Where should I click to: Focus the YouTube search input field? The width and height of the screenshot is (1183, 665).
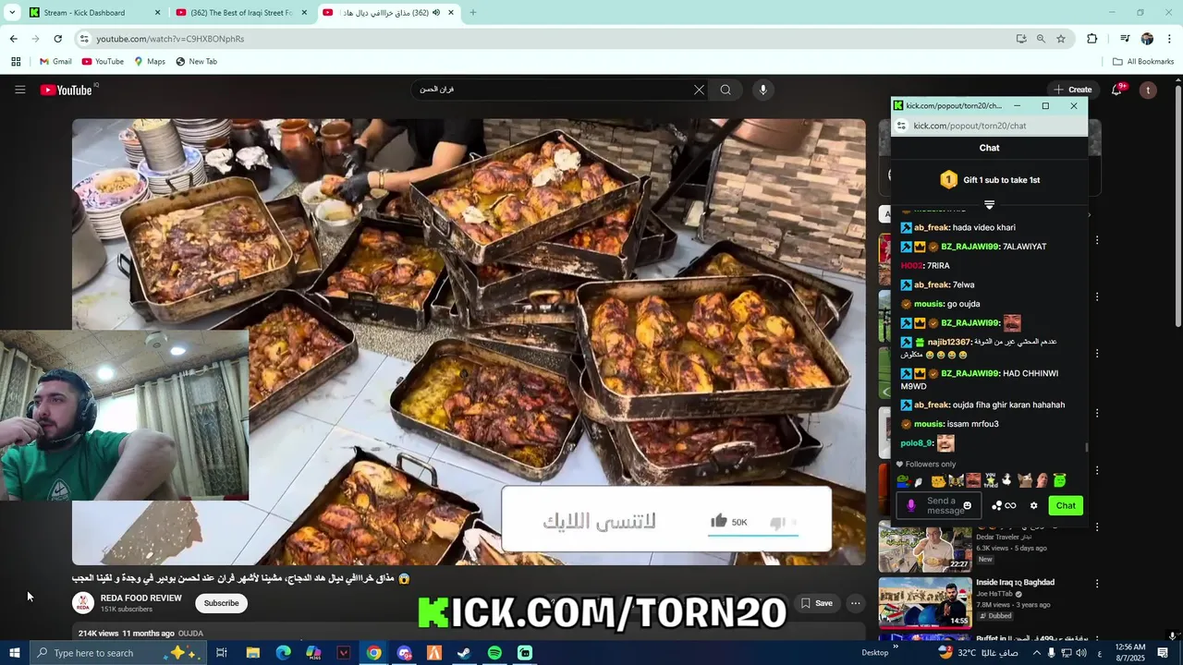(555, 90)
